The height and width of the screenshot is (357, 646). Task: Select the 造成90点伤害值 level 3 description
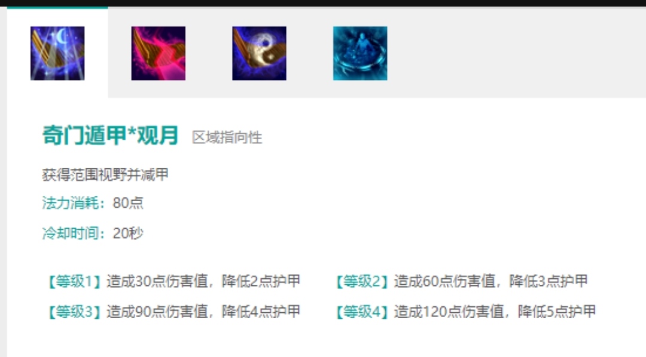203,312
